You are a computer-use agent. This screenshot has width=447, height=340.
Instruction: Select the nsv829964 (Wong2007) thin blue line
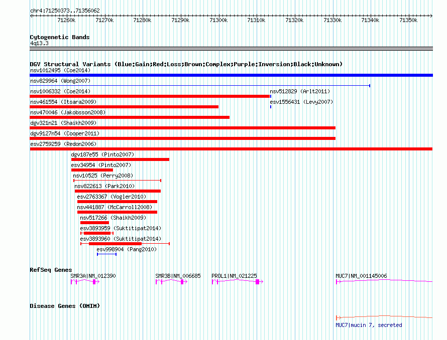click(x=200, y=86)
